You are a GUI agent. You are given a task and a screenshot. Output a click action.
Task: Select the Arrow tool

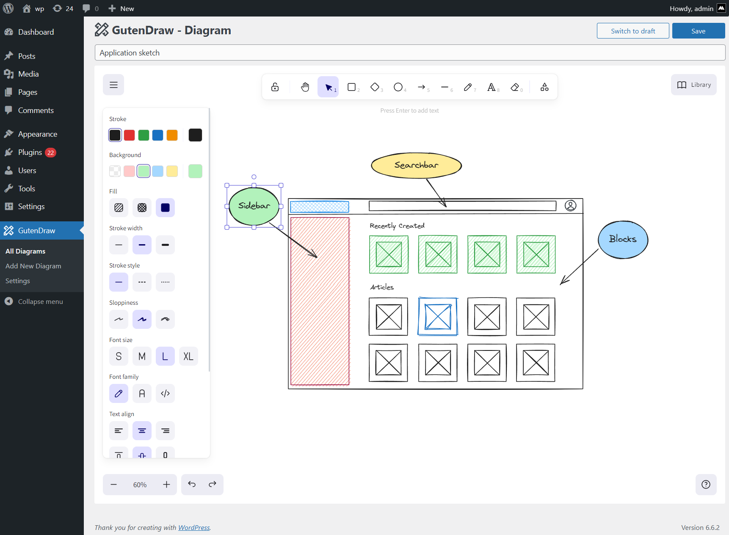click(x=421, y=87)
